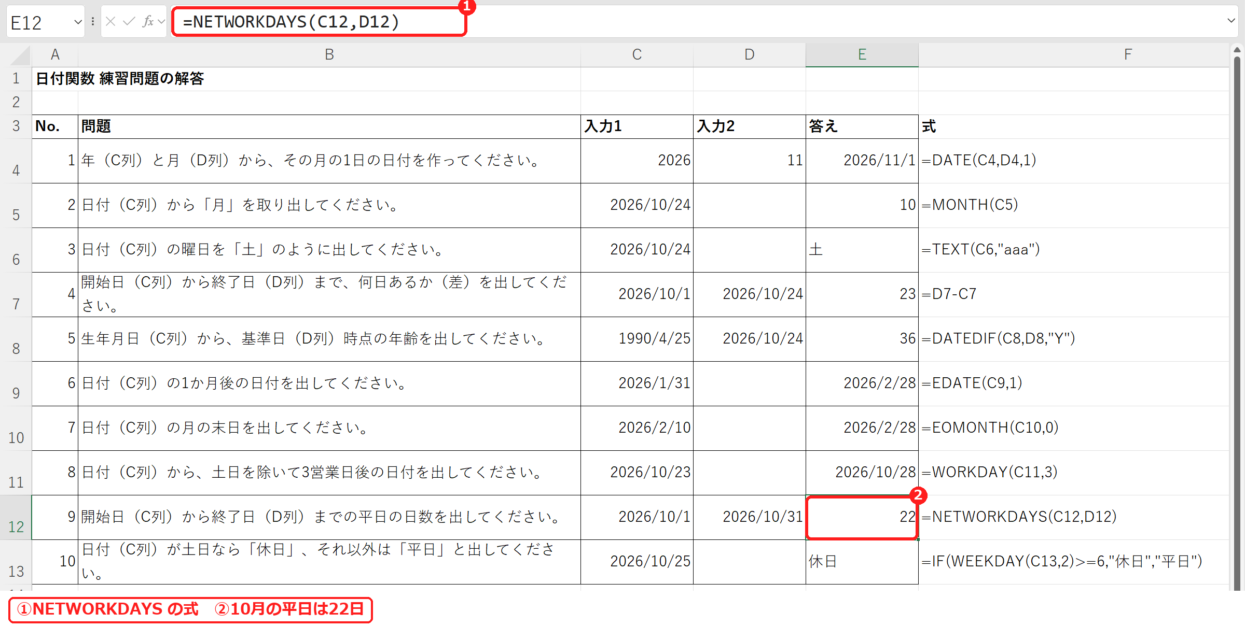Click the Name Box showing E12

click(39, 22)
